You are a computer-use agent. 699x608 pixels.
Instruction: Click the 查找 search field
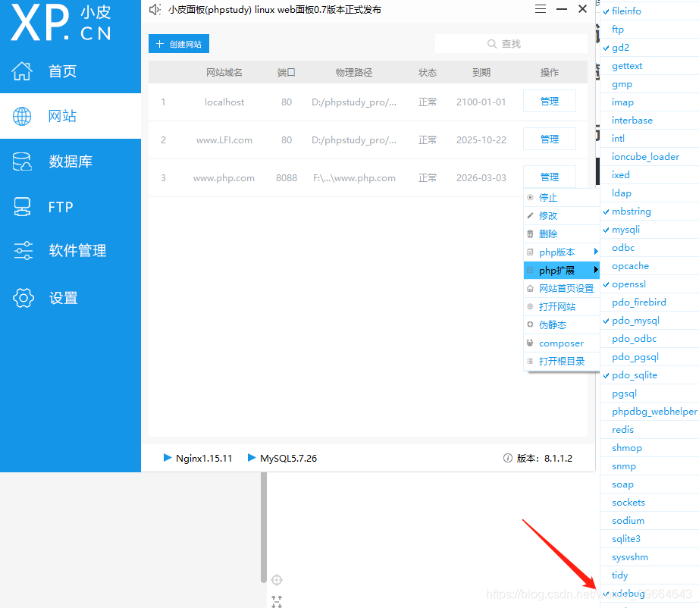(x=511, y=44)
